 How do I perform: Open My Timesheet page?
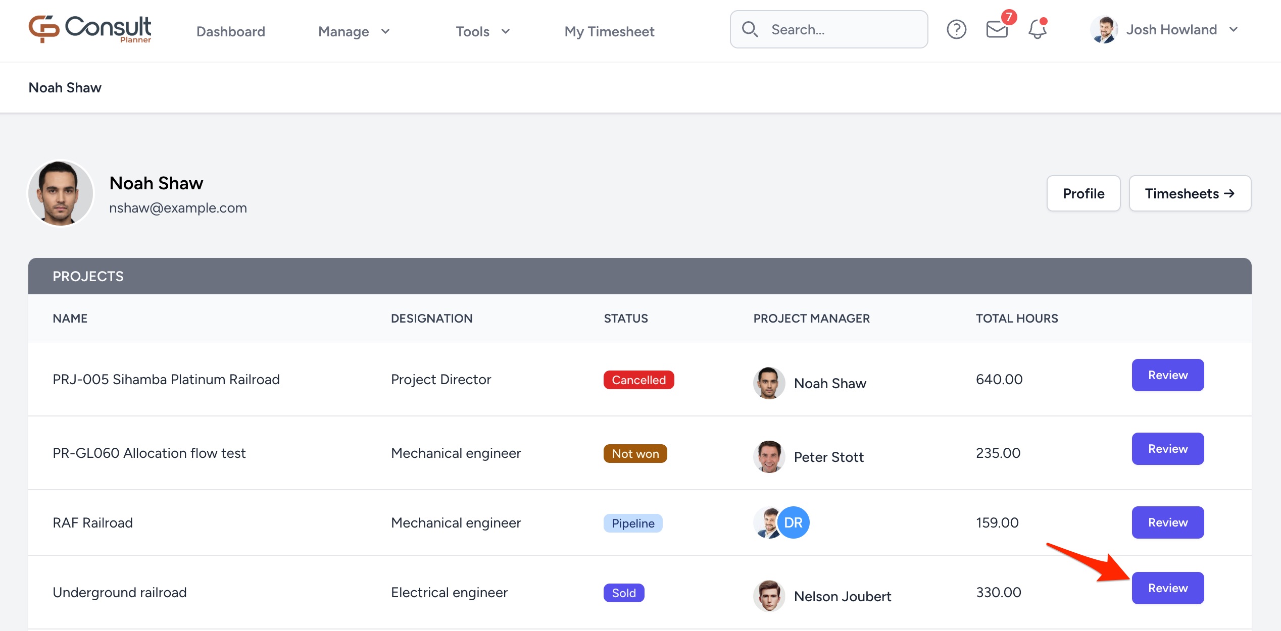[609, 31]
